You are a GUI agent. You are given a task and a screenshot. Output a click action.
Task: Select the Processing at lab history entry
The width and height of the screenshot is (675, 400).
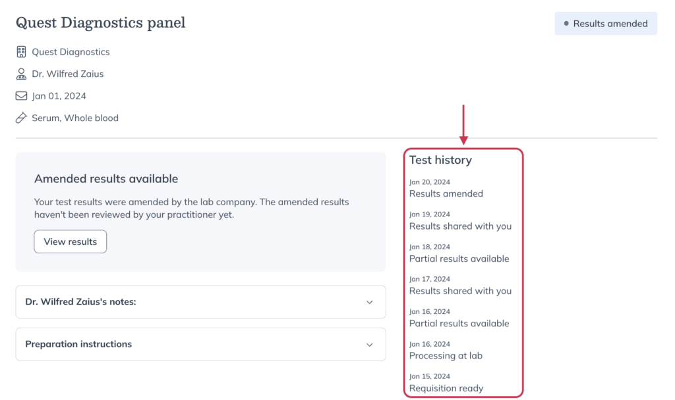point(446,350)
